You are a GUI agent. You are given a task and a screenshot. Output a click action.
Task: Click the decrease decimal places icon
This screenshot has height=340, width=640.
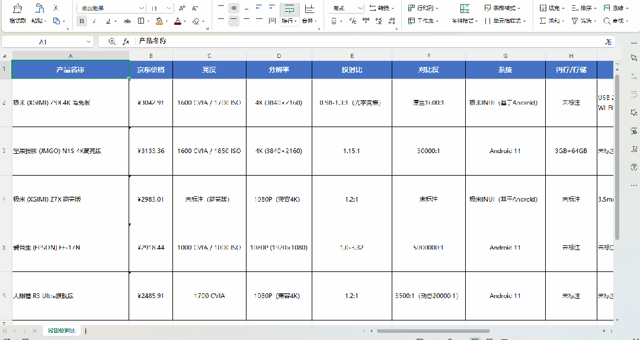tap(392, 21)
